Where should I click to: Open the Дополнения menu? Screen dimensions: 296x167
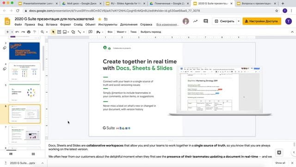tap(129, 25)
